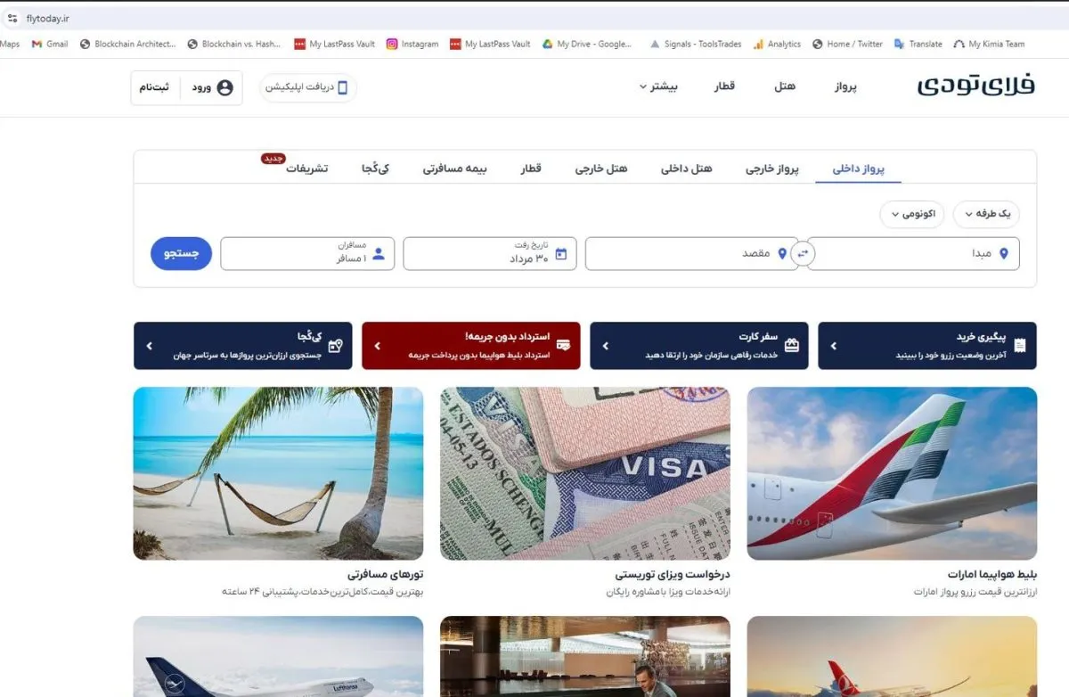Click the فلای تودی logo
Viewport: 1069px width, 697px height.
(976, 86)
